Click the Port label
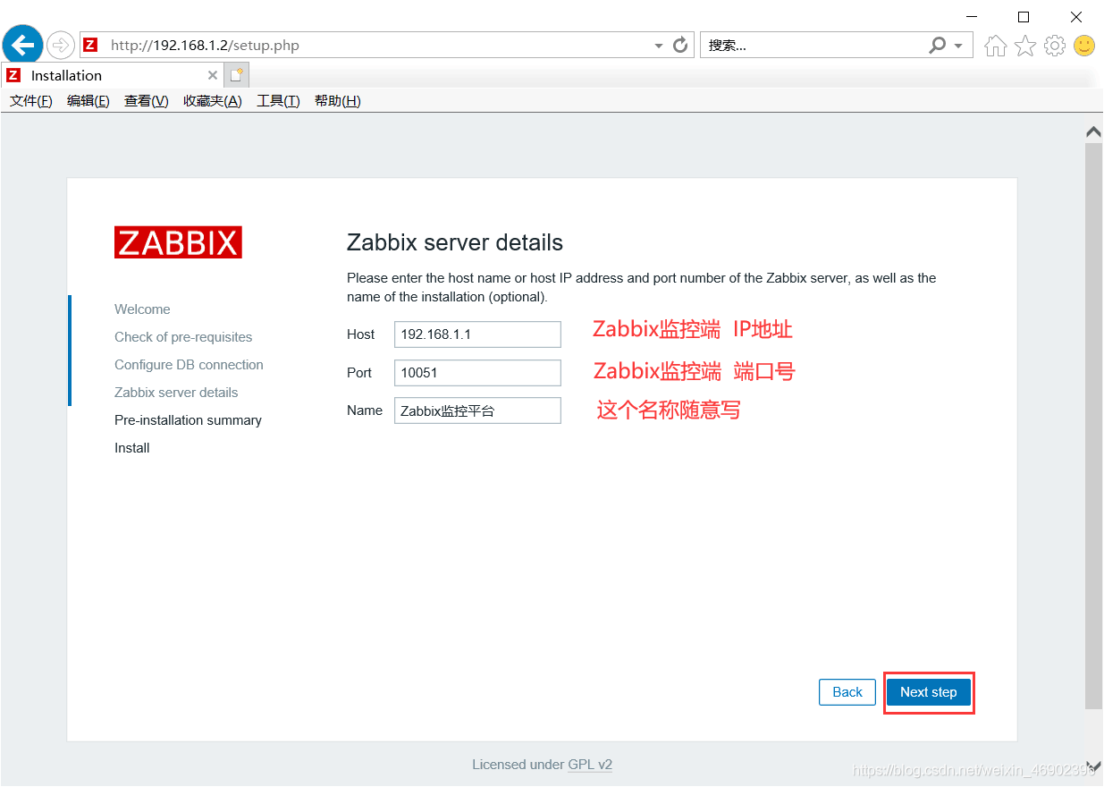The image size is (1104, 787). point(359,373)
